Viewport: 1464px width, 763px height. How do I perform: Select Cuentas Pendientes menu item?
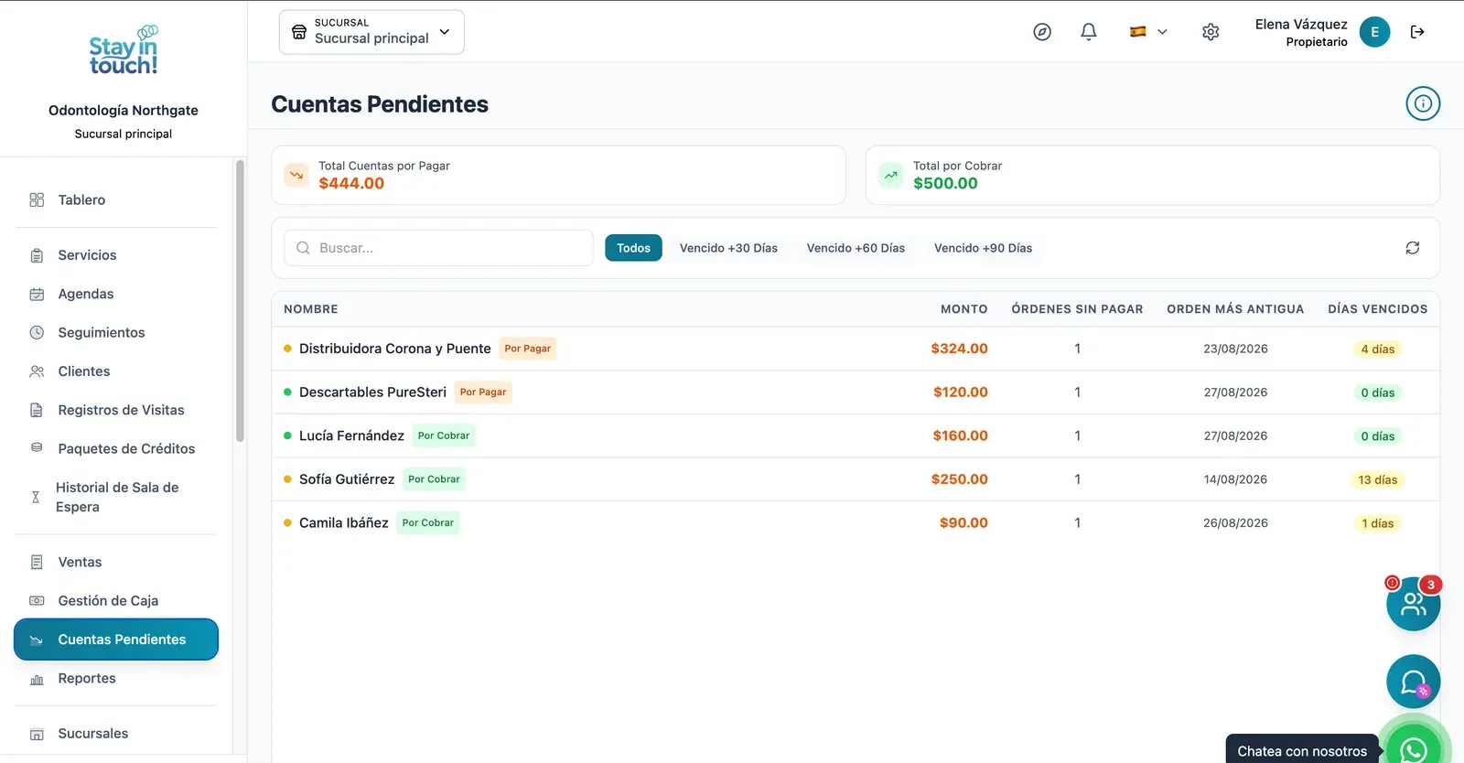pos(116,639)
